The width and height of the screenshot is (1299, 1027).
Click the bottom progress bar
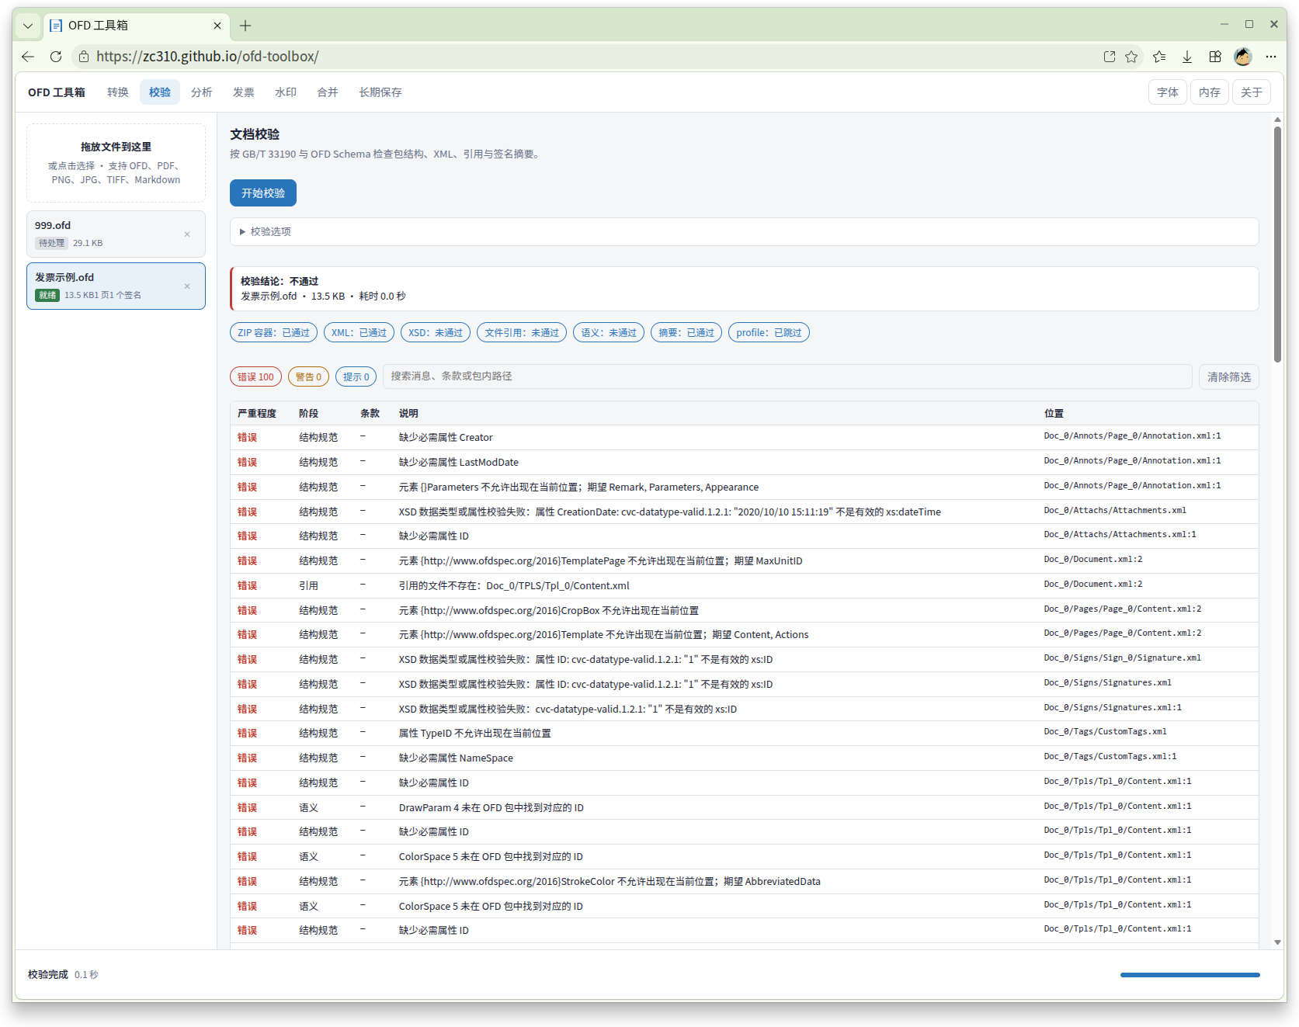(1190, 975)
